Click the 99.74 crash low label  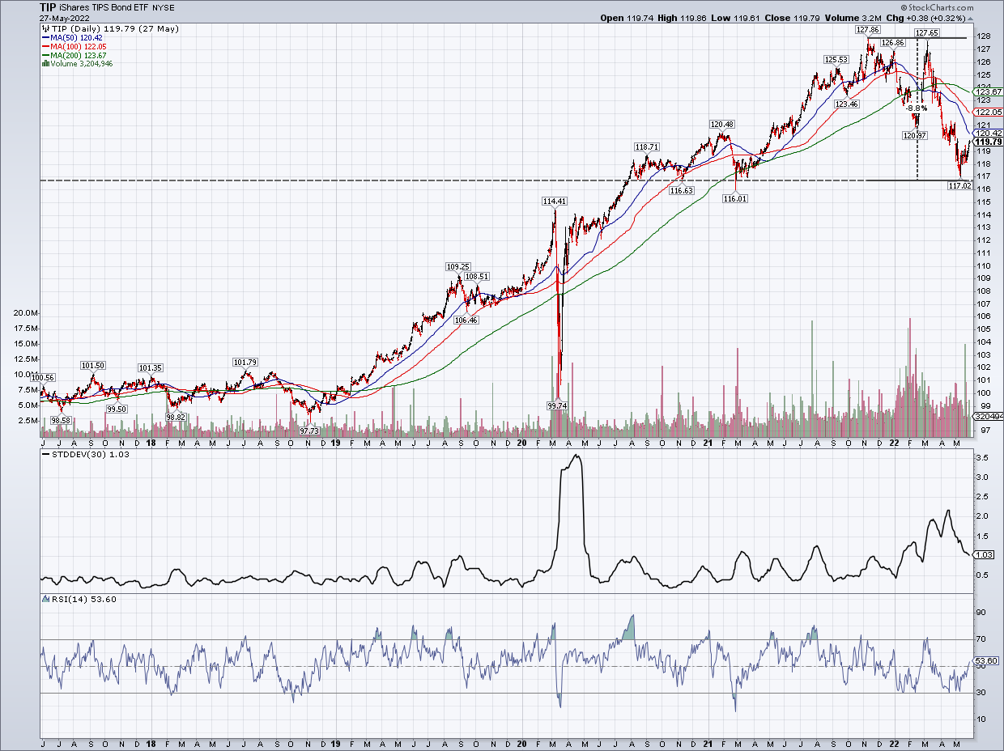(x=558, y=405)
